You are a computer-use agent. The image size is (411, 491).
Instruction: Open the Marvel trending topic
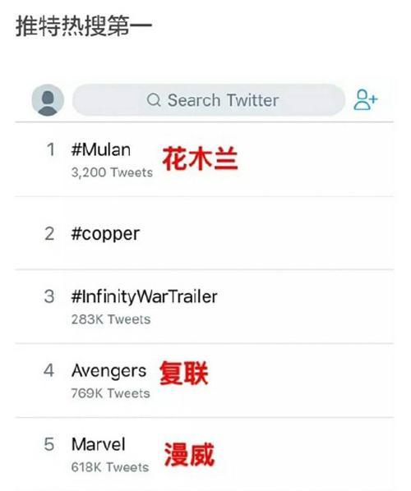point(99,444)
